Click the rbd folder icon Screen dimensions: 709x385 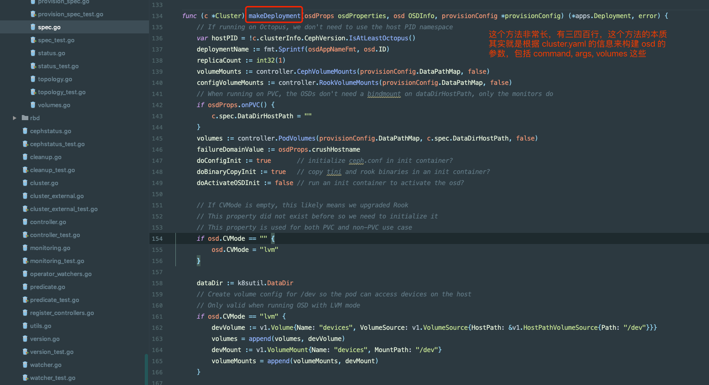pos(25,118)
